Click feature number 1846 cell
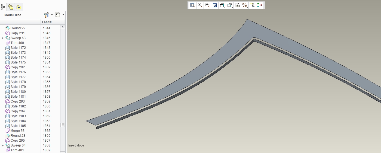The width and height of the screenshot is (381, 153). 47,38
